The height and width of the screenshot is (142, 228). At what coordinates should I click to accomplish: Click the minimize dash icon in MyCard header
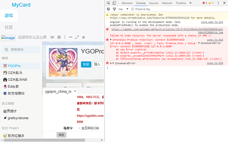click(70, 37)
